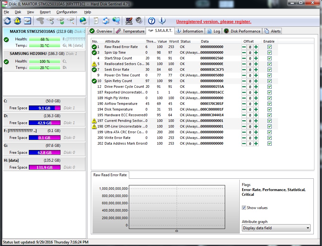
Task: Click the report document toolbar icon
Action: point(96,21)
